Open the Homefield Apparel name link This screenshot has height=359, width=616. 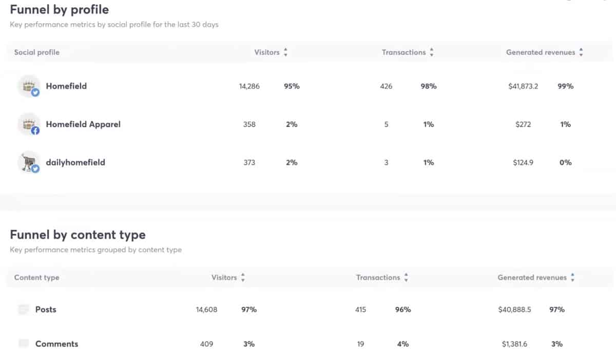click(83, 124)
